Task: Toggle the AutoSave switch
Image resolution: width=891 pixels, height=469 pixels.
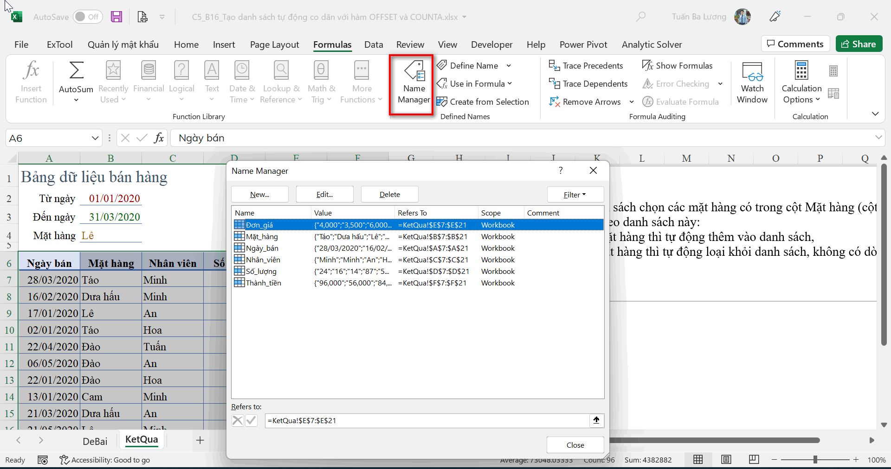Action: (88, 17)
